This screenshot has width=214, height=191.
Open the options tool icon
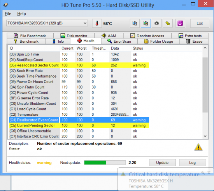tap(168, 23)
